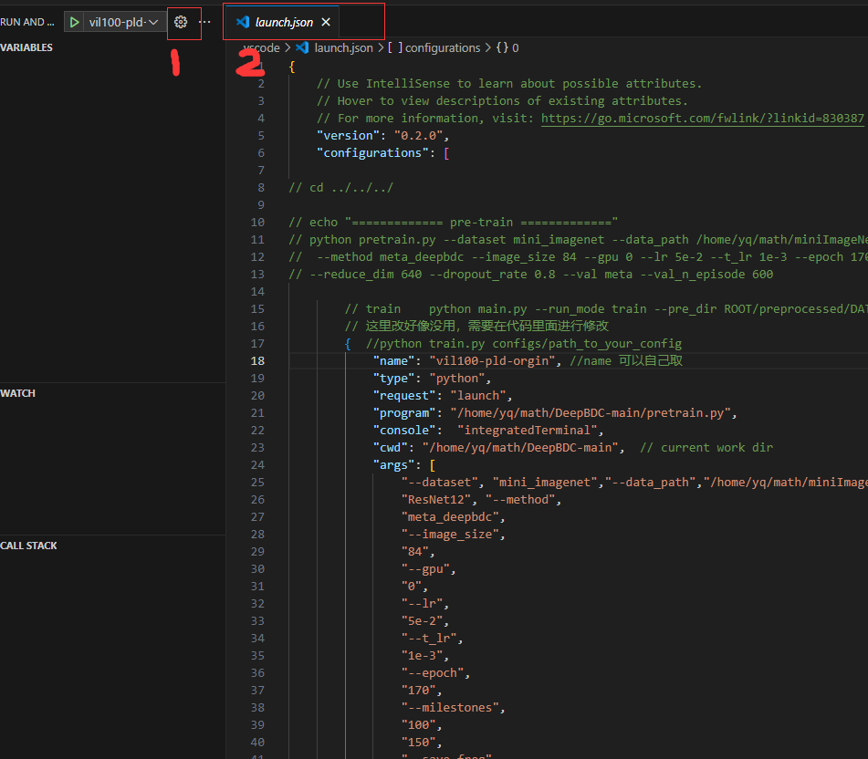The image size is (868, 759).
Task: Click the array brackets icon before configurations breadcrumb
Action: [x=394, y=47]
